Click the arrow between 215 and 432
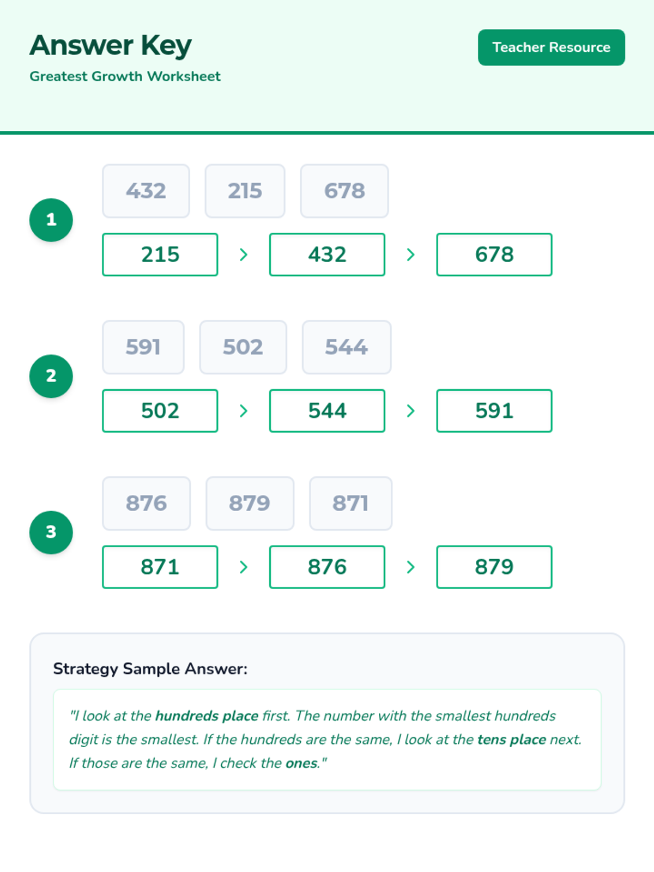 coord(244,255)
